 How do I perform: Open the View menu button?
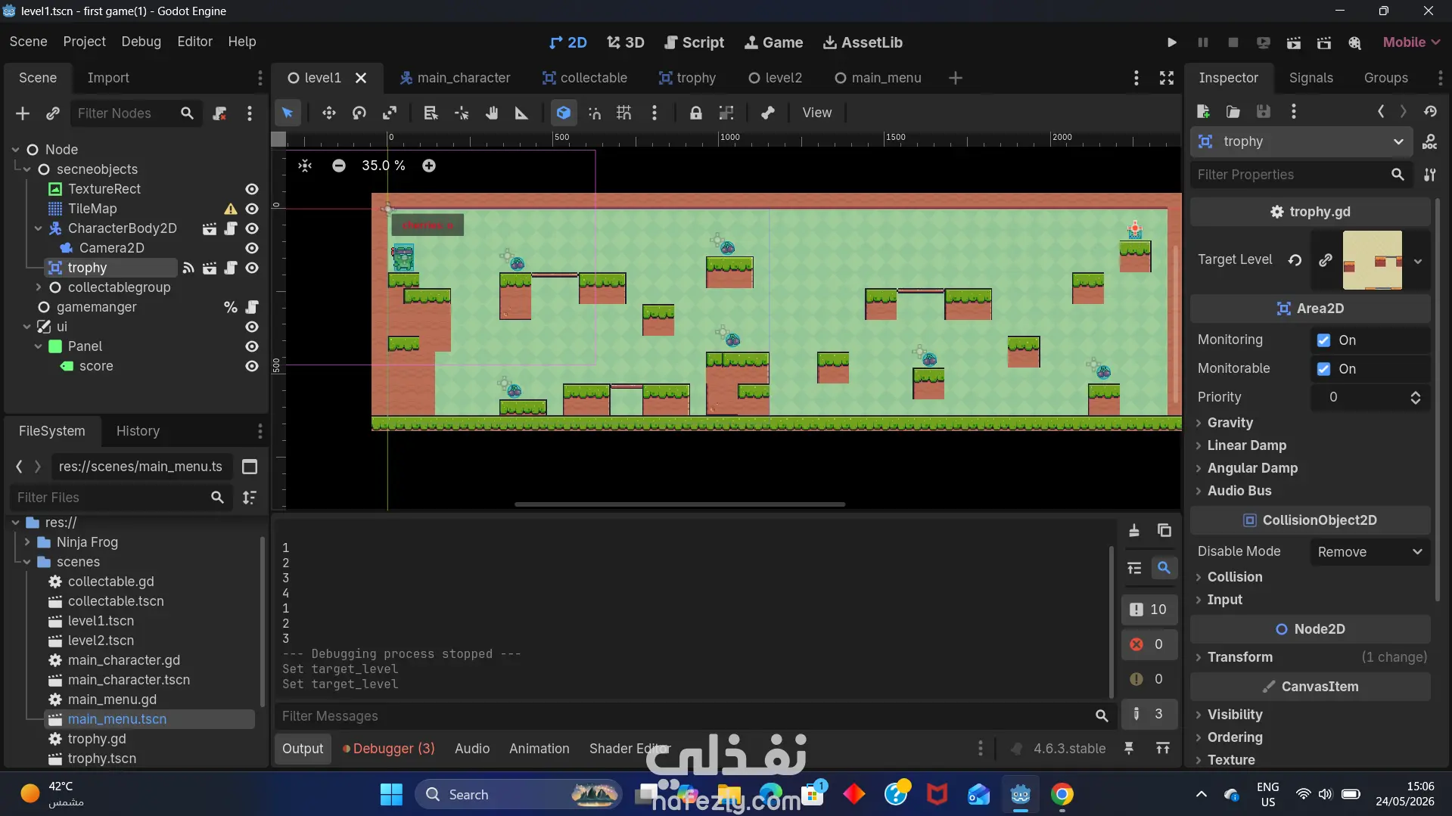(x=817, y=113)
